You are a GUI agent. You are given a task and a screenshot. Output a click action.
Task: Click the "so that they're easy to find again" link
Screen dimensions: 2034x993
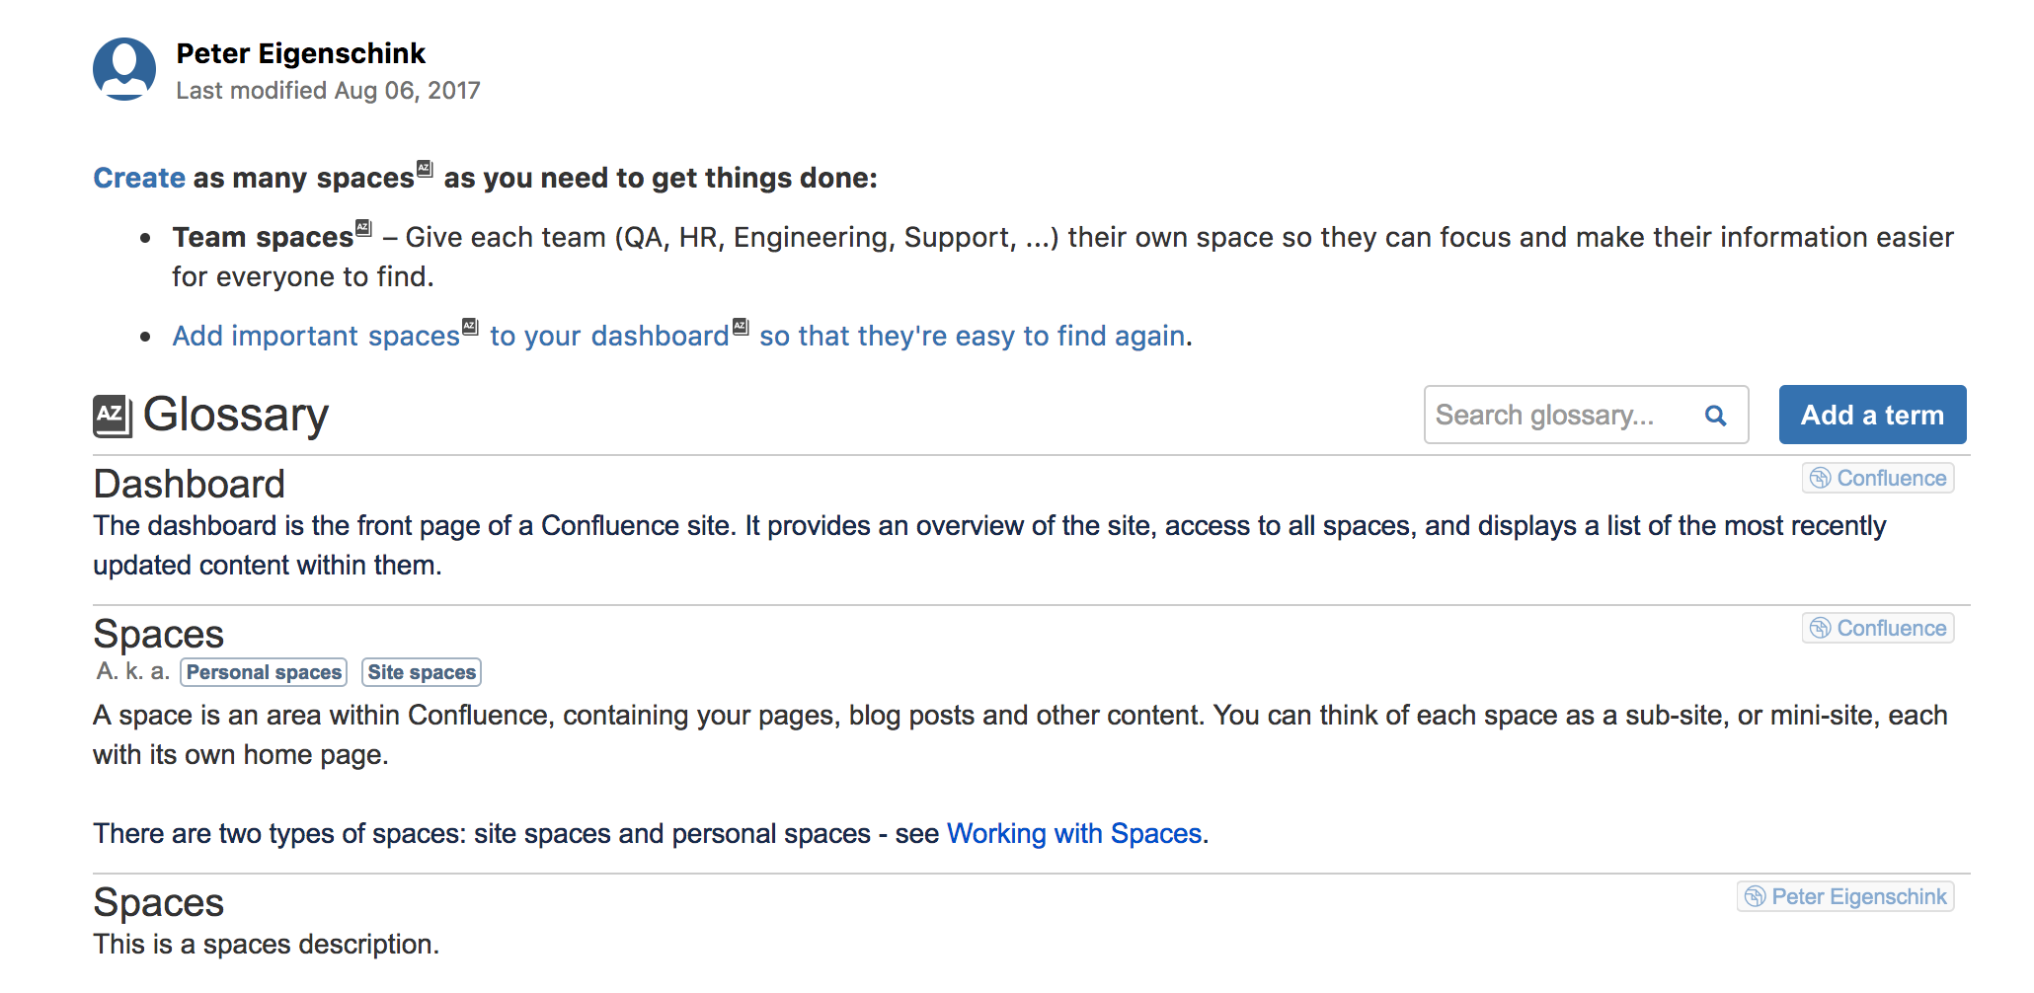point(972,337)
